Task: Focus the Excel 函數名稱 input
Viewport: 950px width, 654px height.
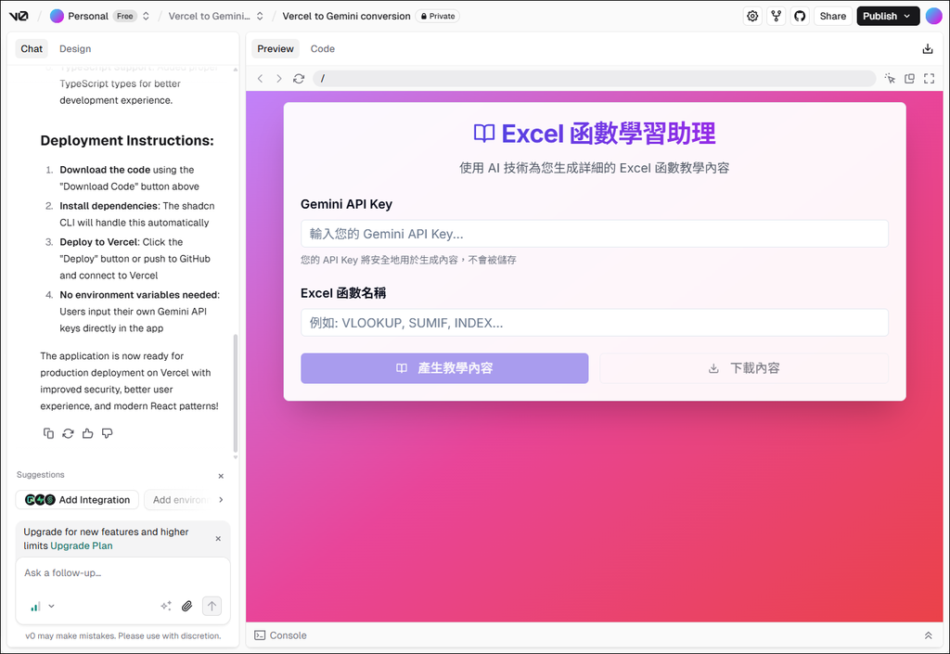Action: 595,323
